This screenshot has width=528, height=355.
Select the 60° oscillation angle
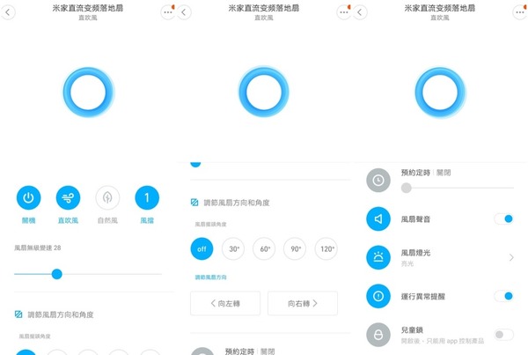tap(264, 248)
